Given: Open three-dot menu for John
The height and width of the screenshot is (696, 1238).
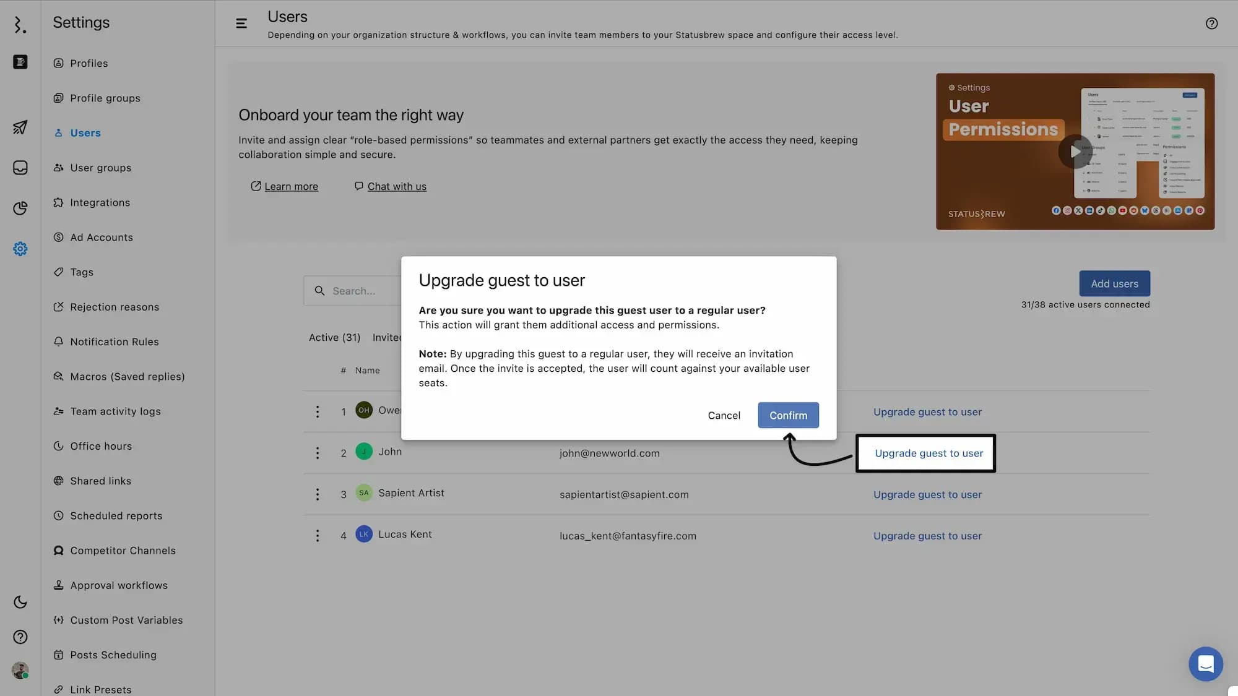Looking at the screenshot, I should 318,453.
